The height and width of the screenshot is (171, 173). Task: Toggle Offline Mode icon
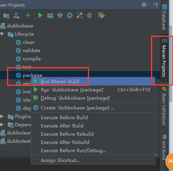(60, 15)
